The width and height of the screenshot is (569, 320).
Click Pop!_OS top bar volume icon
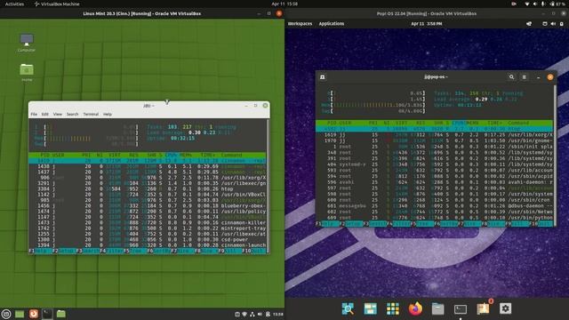553,24
